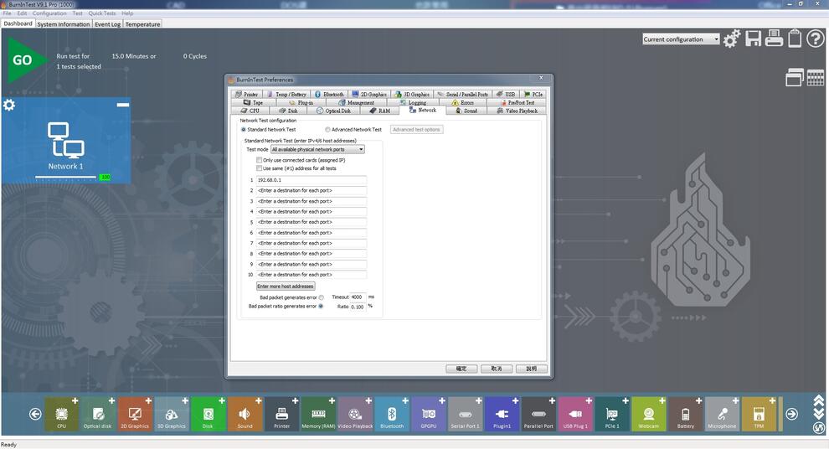This screenshot has width=829, height=449.
Task: Add the Battery test tile
Action: (699, 401)
